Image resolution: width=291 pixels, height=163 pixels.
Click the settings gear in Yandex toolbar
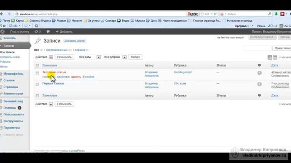point(36,26)
